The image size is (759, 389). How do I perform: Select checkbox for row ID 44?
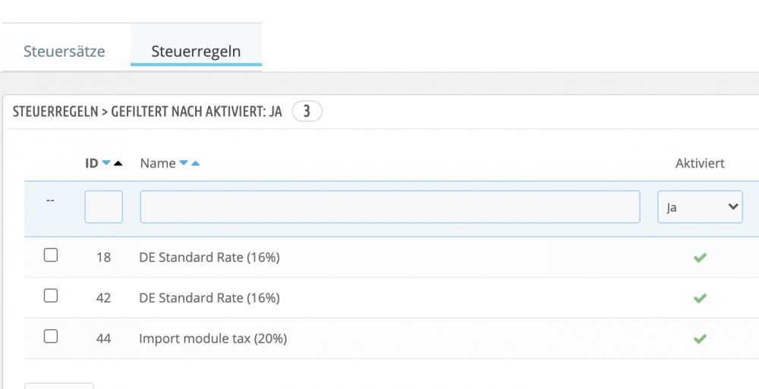tap(51, 336)
